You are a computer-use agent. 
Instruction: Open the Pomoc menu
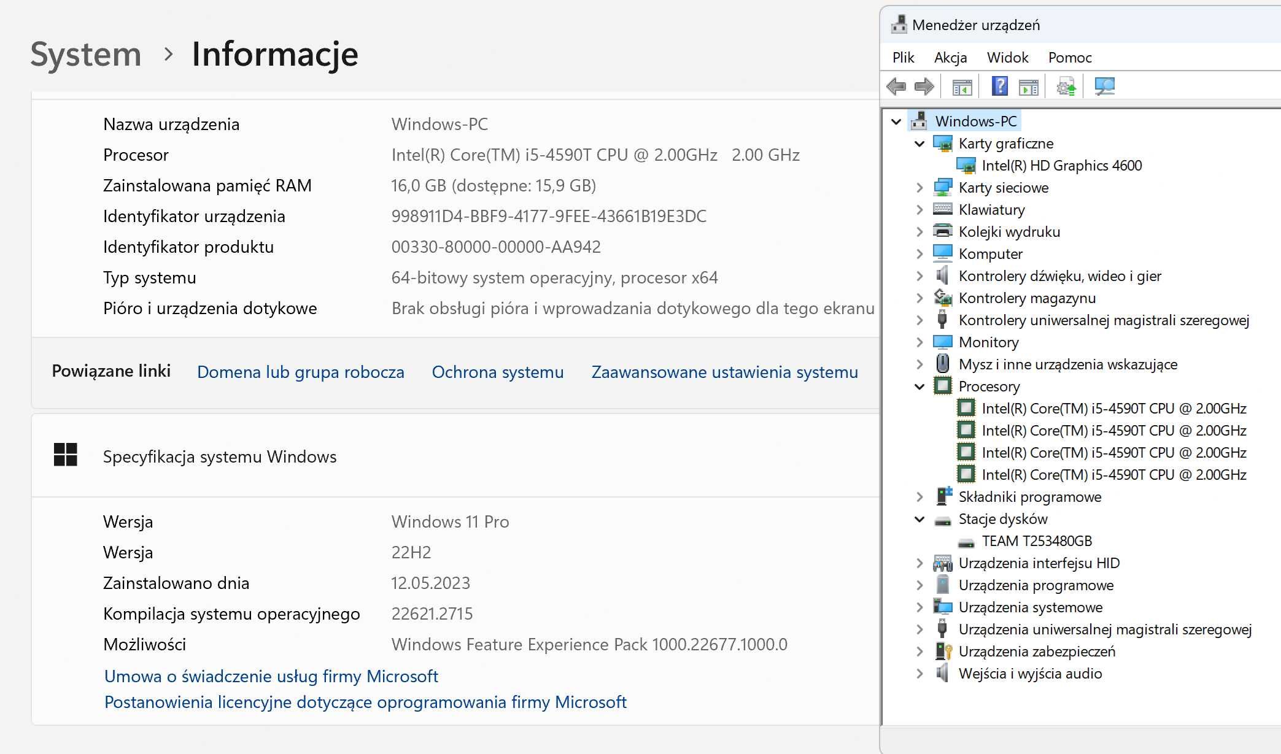[1070, 58]
